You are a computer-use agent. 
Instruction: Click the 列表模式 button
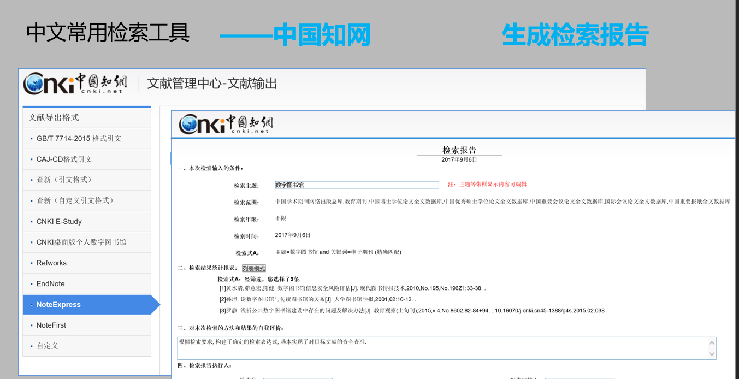[254, 268]
